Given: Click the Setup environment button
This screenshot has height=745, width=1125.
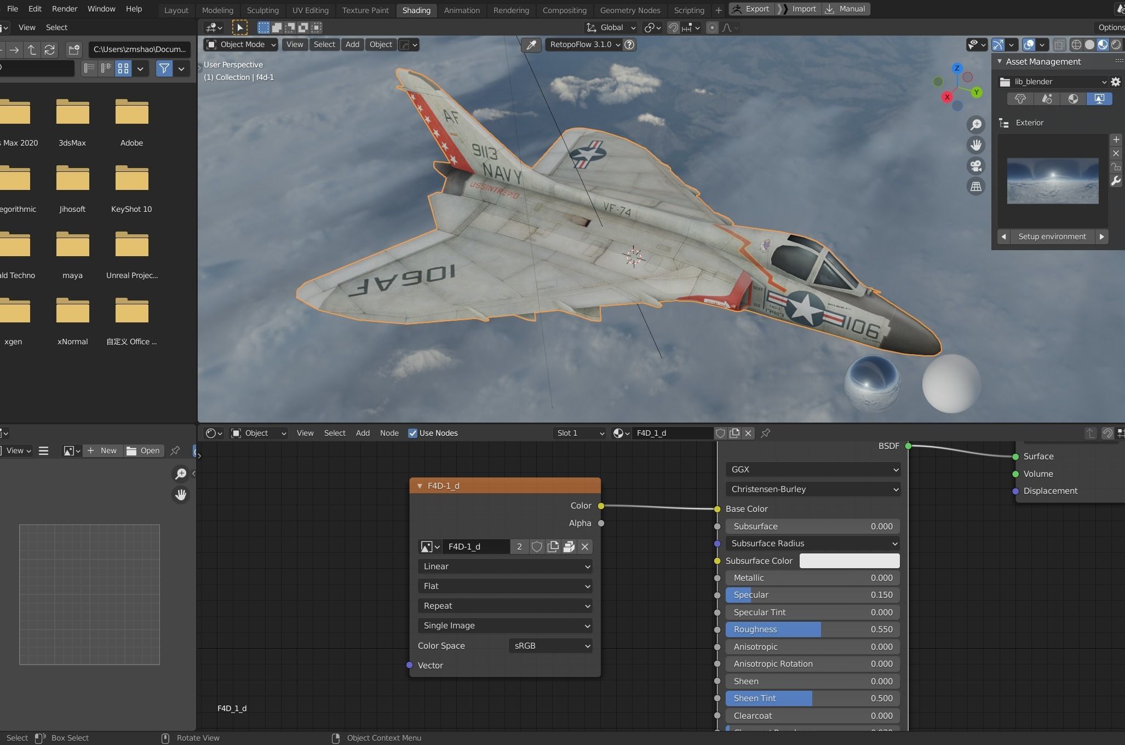Looking at the screenshot, I should (x=1052, y=236).
